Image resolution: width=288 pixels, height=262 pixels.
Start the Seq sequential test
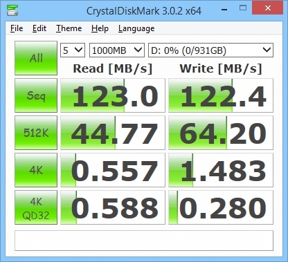click(36, 95)
